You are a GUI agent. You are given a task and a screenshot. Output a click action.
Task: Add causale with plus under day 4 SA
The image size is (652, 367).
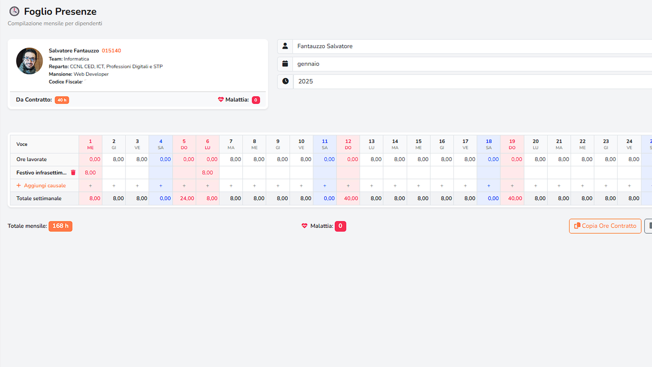[x=161, y=186]
